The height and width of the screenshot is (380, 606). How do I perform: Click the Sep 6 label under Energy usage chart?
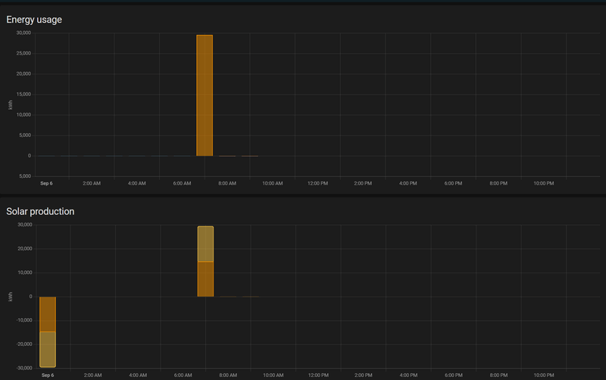(x=46, y=183)
